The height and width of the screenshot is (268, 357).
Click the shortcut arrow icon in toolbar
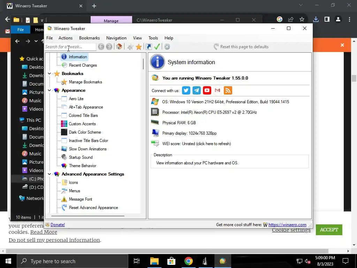point(149,47)
